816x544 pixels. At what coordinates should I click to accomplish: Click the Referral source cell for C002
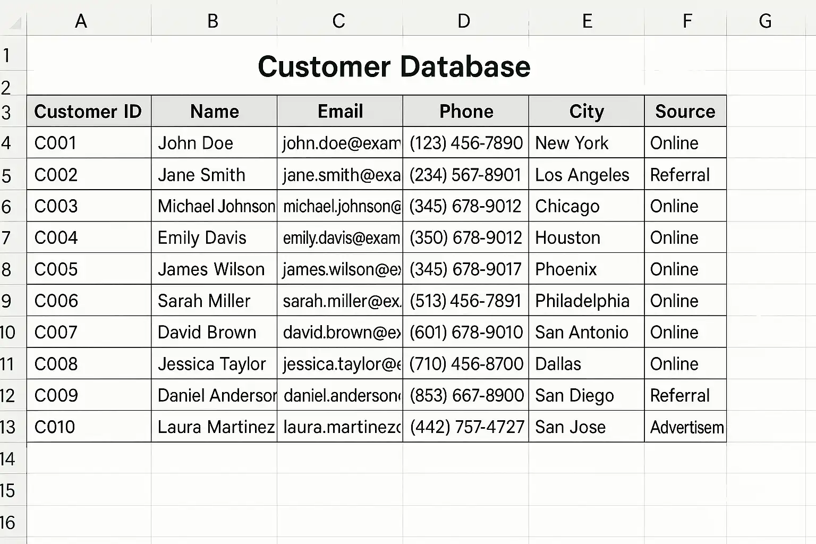coord(685,174)
